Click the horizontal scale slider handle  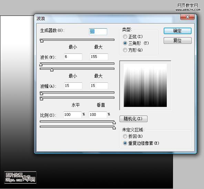point(114,122)
